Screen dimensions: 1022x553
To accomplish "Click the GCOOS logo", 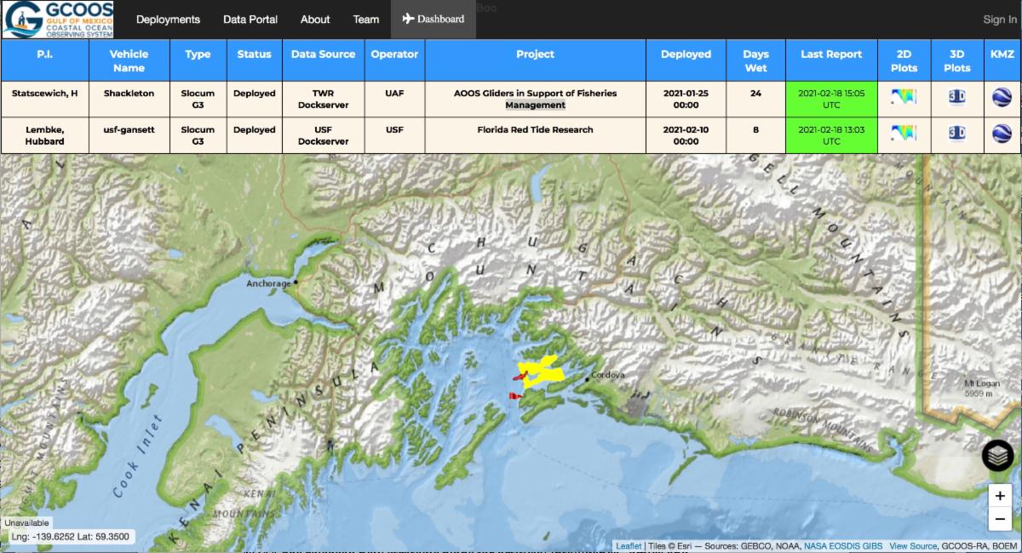I will (56, 20).
